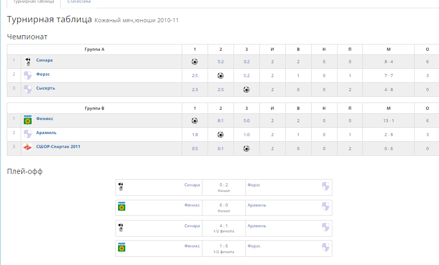Open the Форэс team link in Group A

click(x=43, y=74)
